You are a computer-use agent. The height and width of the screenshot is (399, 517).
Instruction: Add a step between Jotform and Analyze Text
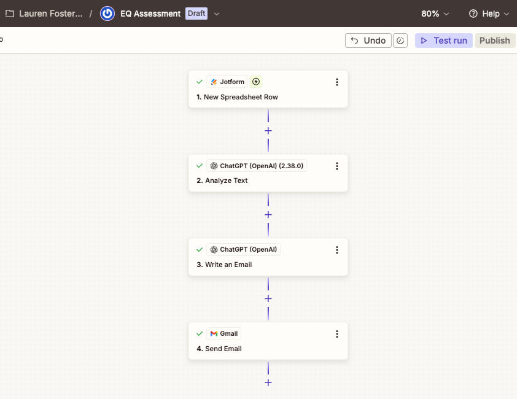(268, 131)
